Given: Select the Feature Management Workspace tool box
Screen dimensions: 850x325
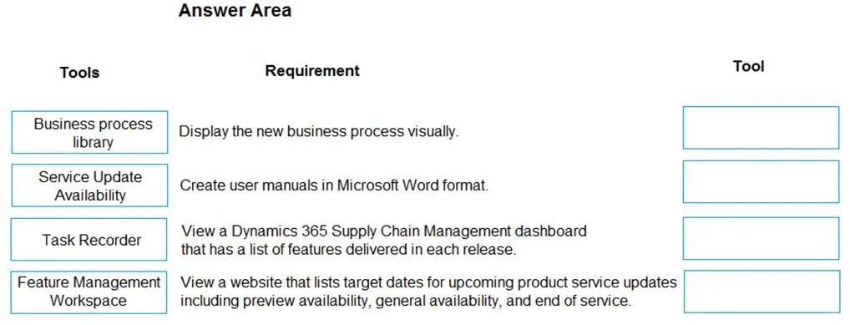Looking at the screenshot, I should pyautogui.click(x=89, y=292).
